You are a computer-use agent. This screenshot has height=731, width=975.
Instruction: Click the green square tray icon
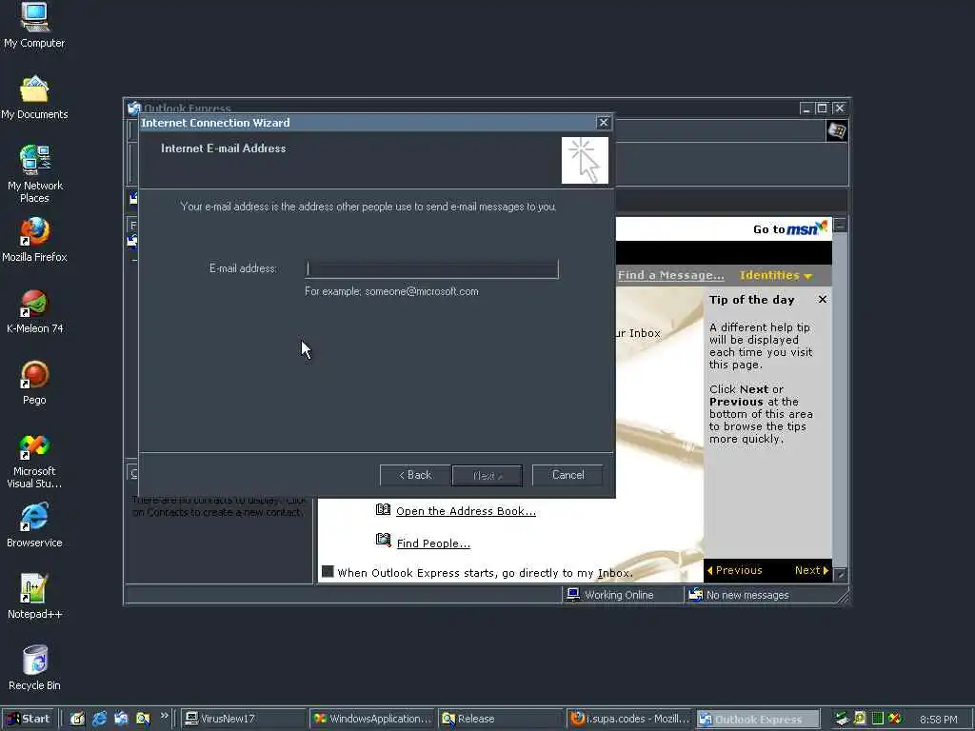coord(877,719)
